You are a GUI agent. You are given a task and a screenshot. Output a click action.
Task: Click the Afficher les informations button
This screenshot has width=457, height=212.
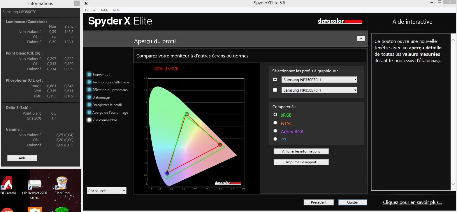point(301,151)
